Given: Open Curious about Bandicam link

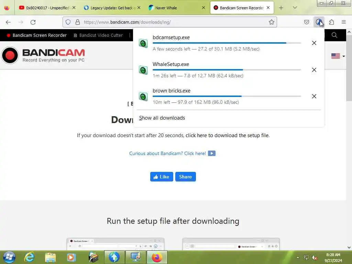Looking at the screenshot, I should pos(167,153).
